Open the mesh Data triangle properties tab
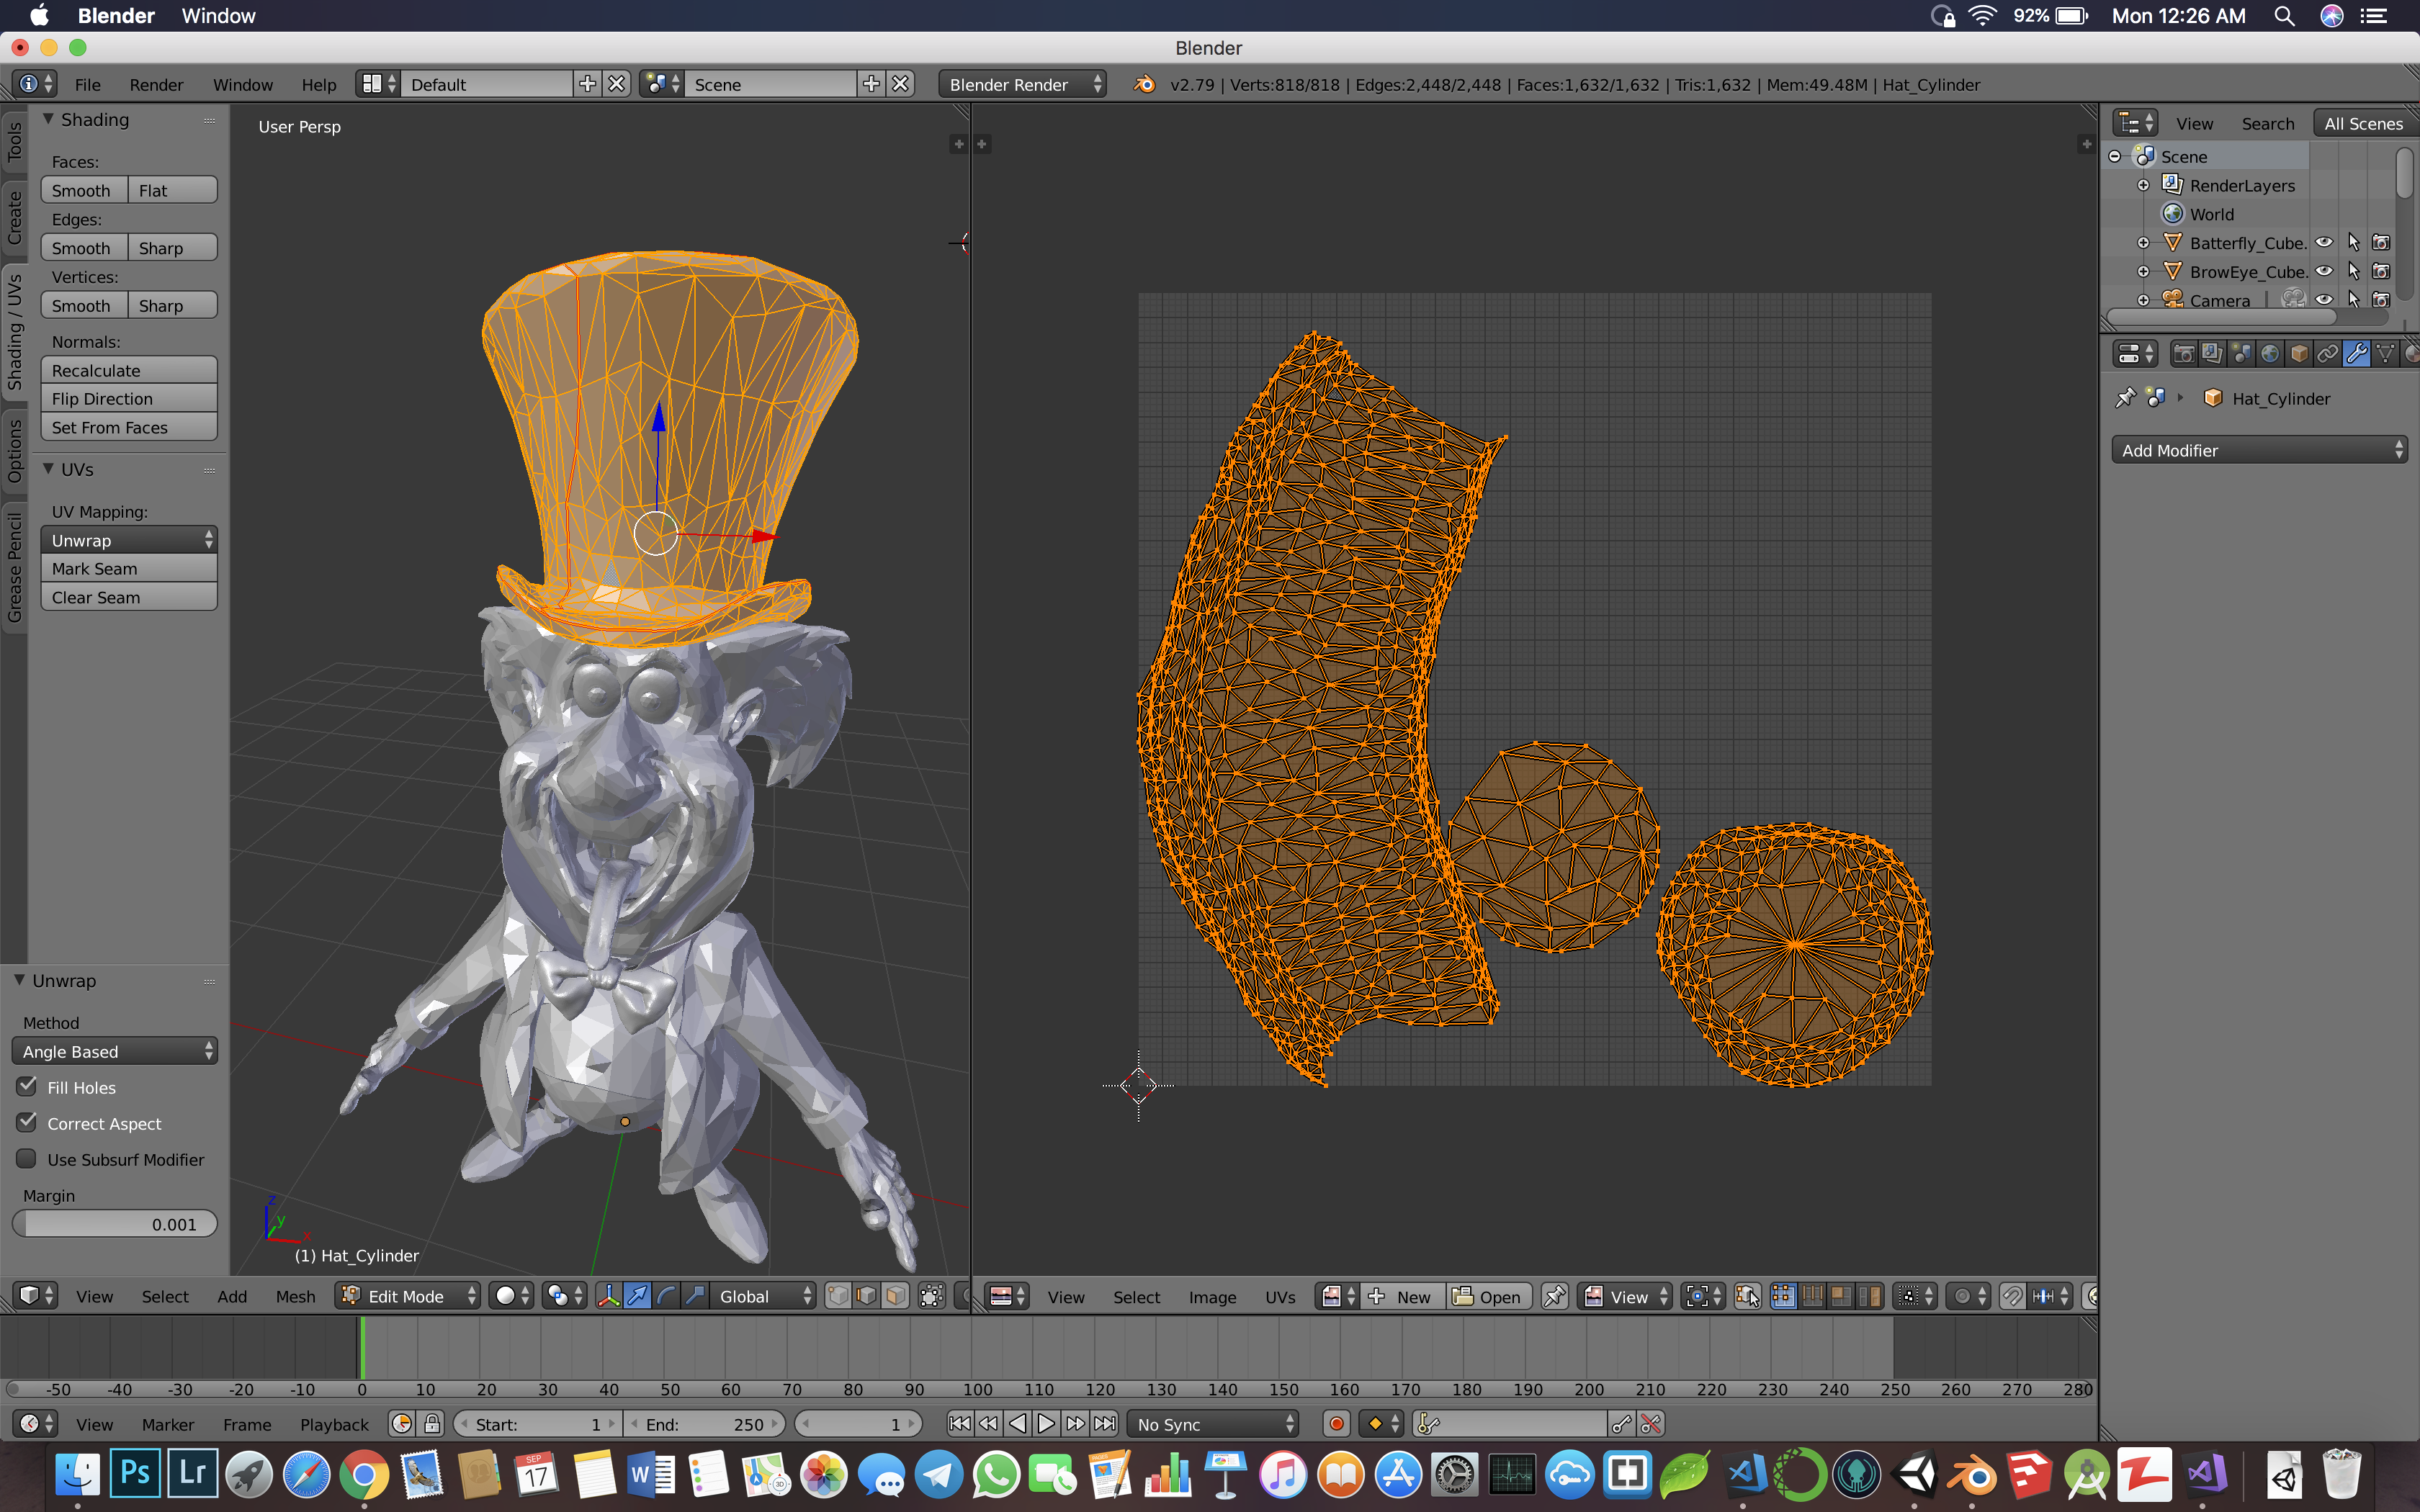The width and height of the screenshot is (2420, 1512). [x=2386, y=354]
